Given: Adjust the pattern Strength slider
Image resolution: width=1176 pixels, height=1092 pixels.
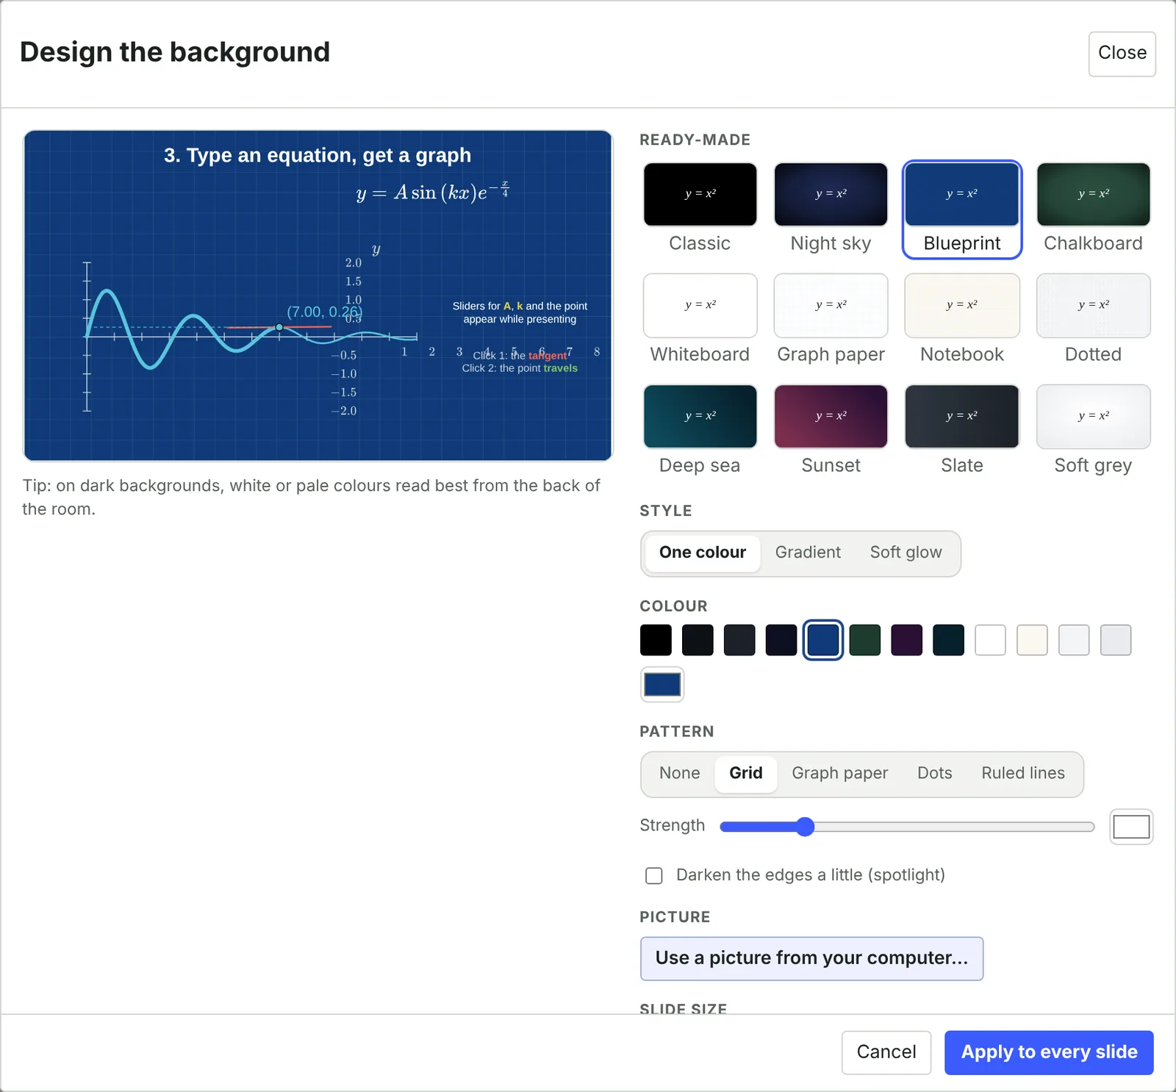Looking at the screenshot, I should pos(907,827).
